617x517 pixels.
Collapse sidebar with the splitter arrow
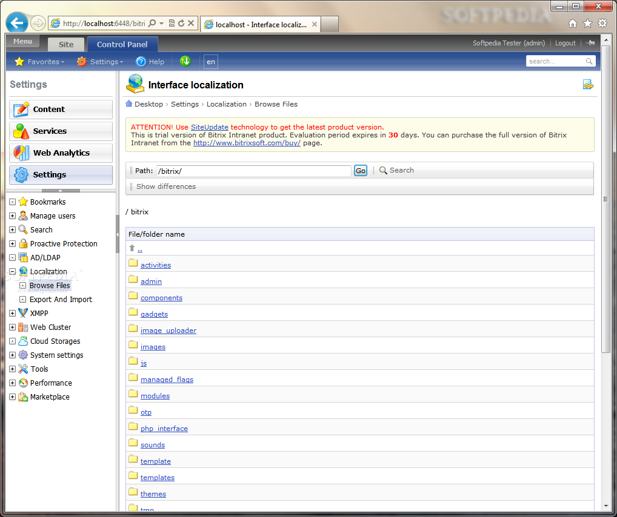coord(117,234)
